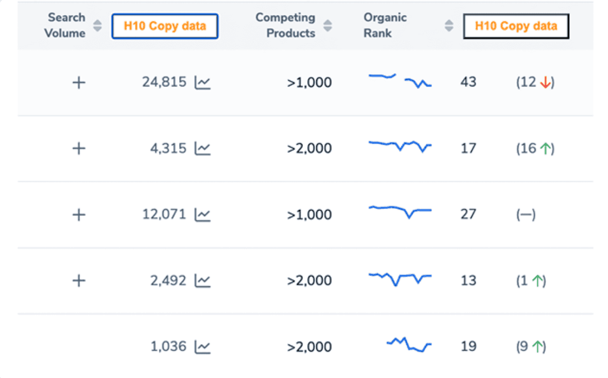Open trend chart icon for 12,071 search volume
This screenshot has height=378, width=608.
(x=202, y=215)
